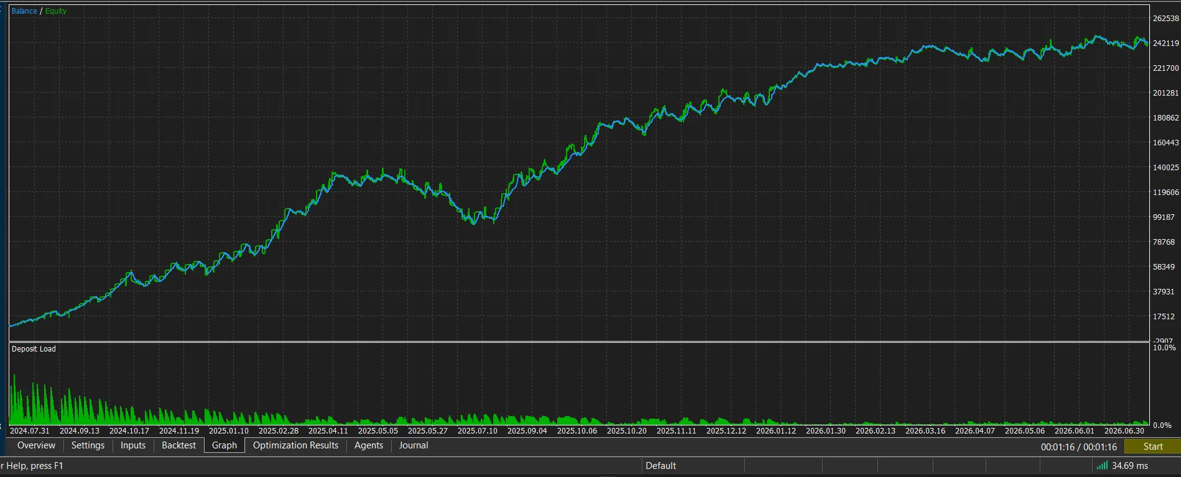Click the 2025.05.27 date label
Screen dimensions: 1181x477
[428, 430]
